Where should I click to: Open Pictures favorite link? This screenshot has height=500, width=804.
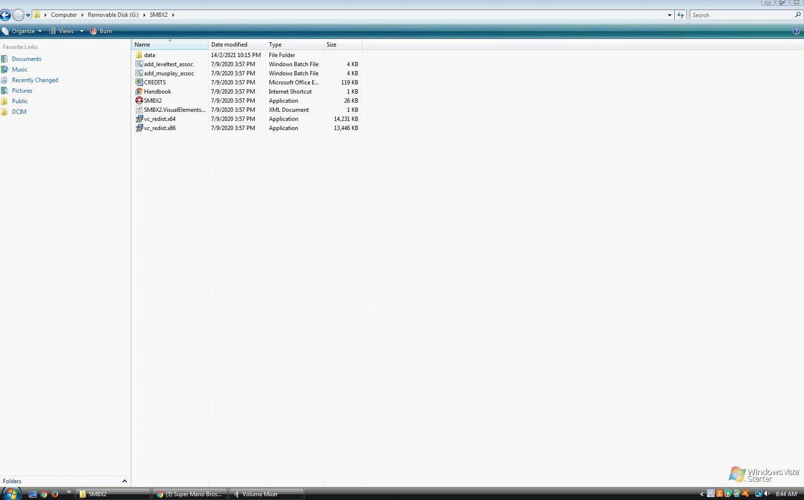(22, 91)
